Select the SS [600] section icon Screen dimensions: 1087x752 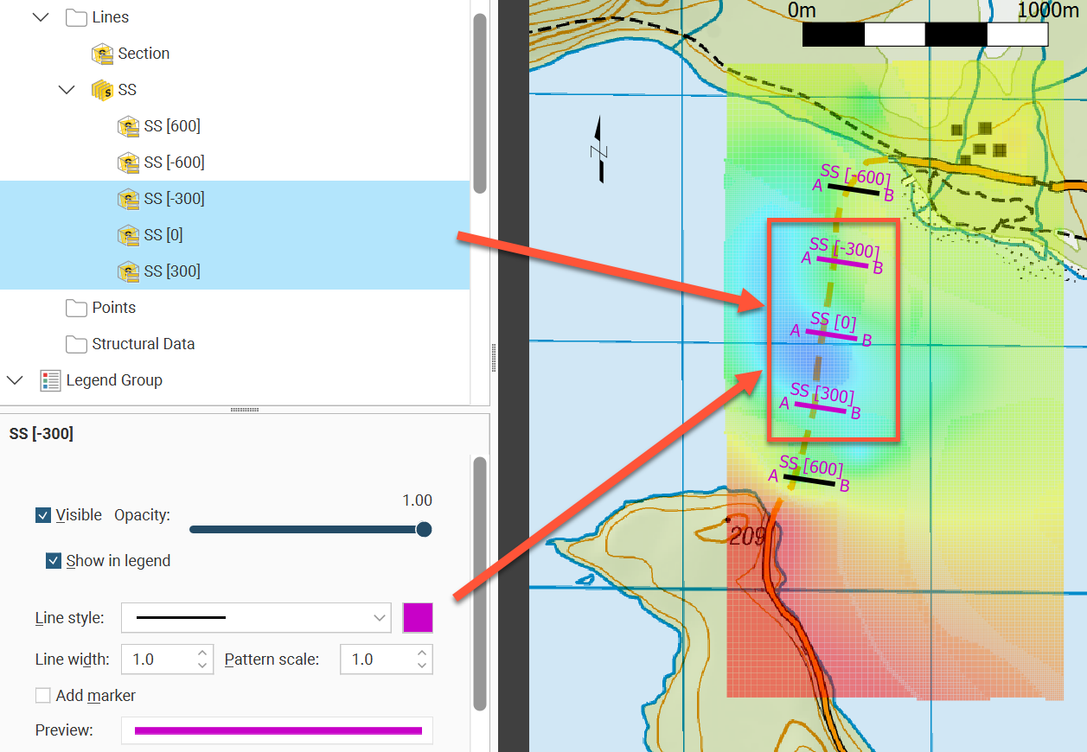click(129, 126)
